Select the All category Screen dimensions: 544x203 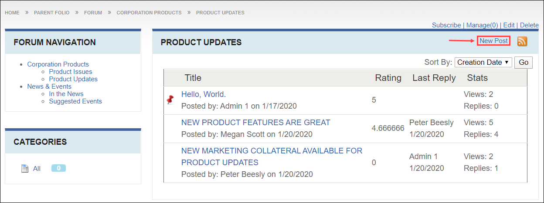37,168
